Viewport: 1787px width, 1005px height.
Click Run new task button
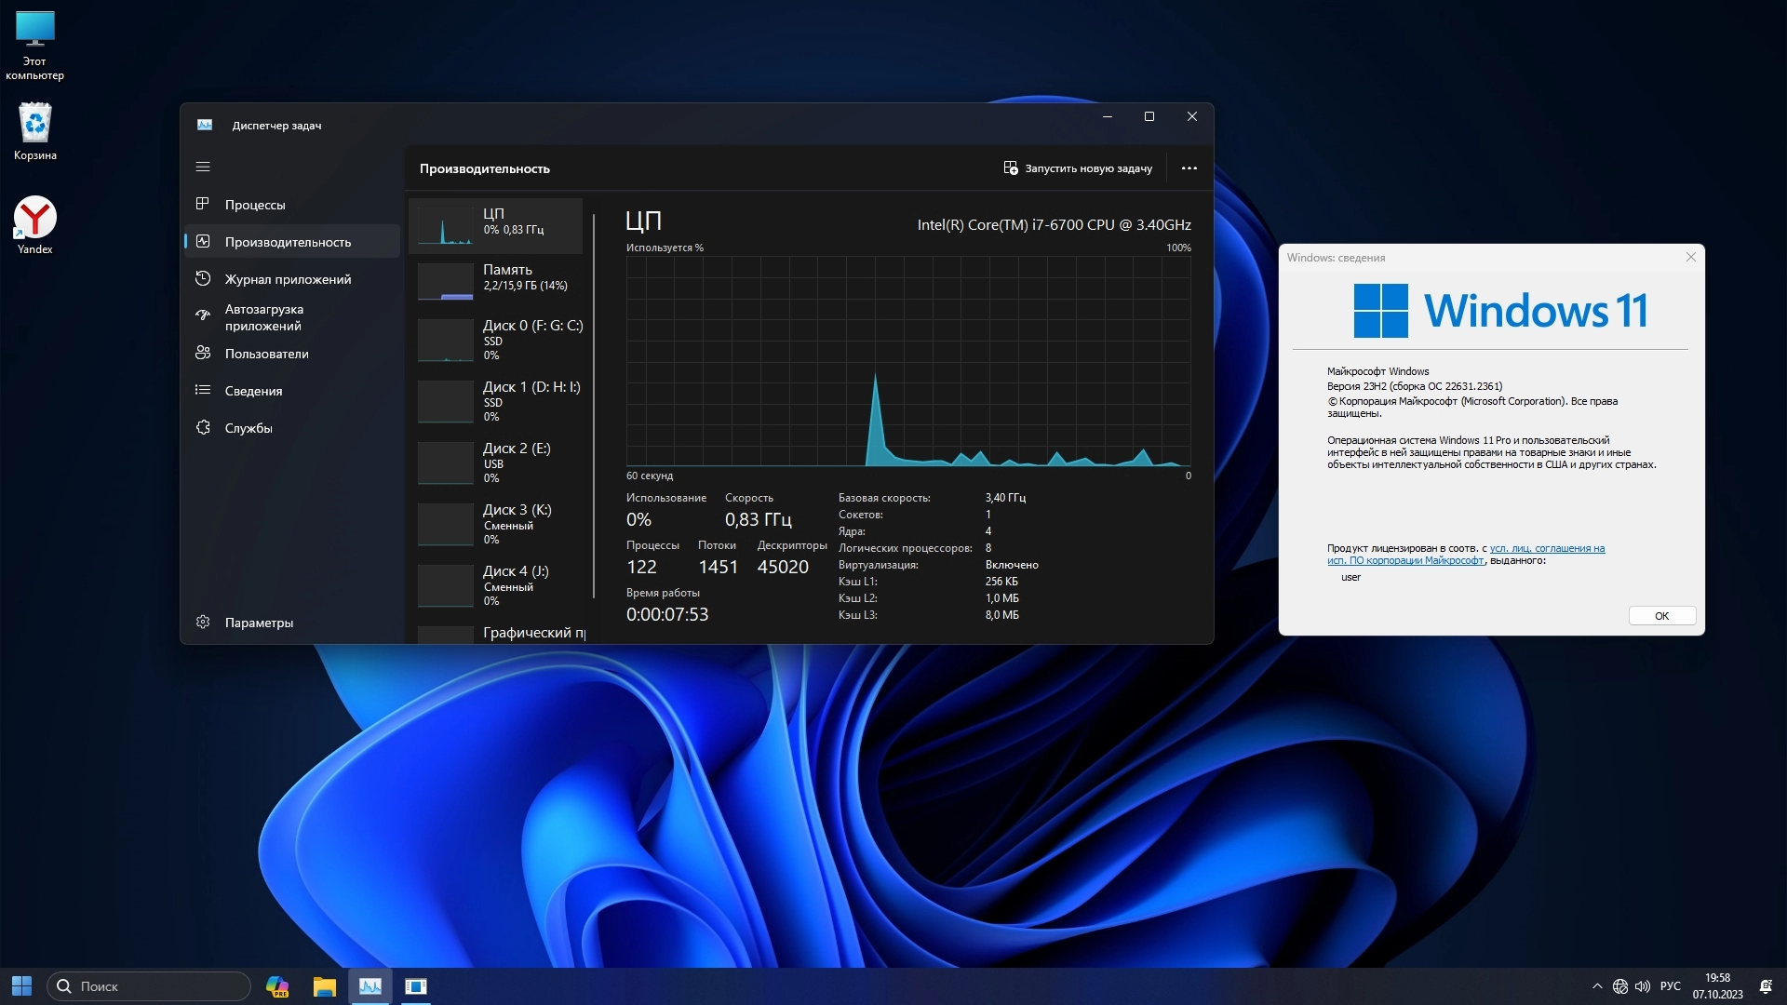click(1078, 168)
